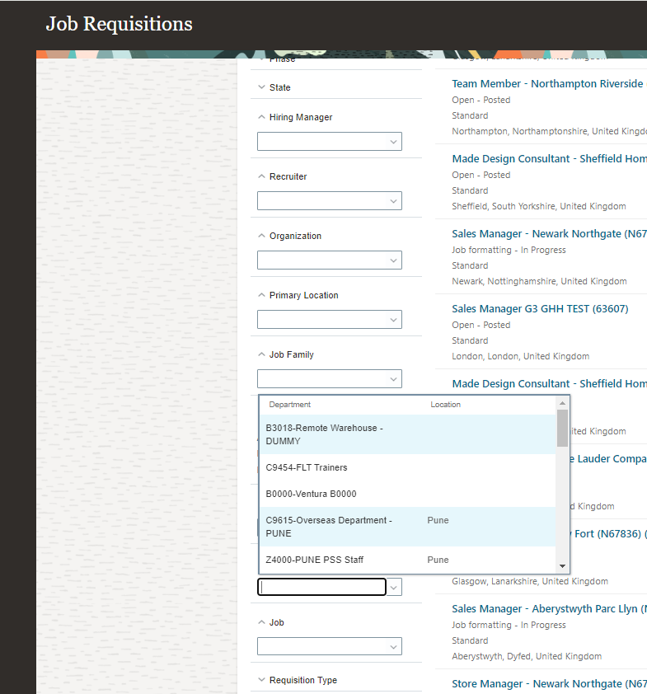647x694 pixels.
Task: Collapse the Job Family filter section
Action: [x=261, y=354]
